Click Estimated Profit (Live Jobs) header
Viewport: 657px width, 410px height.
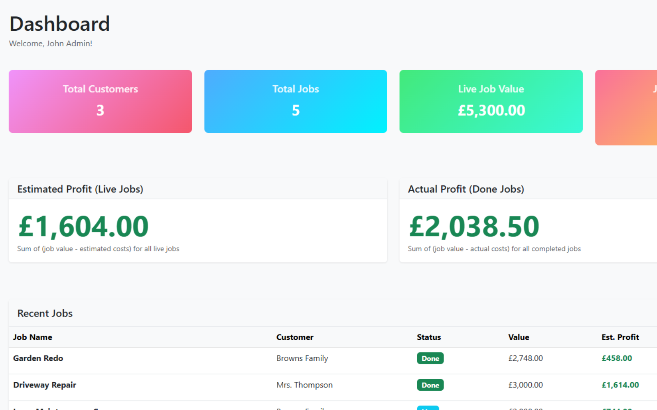(80, 189)
